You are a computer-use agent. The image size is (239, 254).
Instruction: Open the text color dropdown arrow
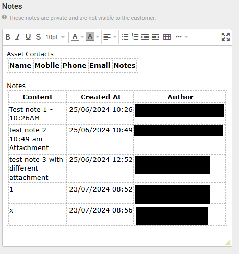pos(82,37)
